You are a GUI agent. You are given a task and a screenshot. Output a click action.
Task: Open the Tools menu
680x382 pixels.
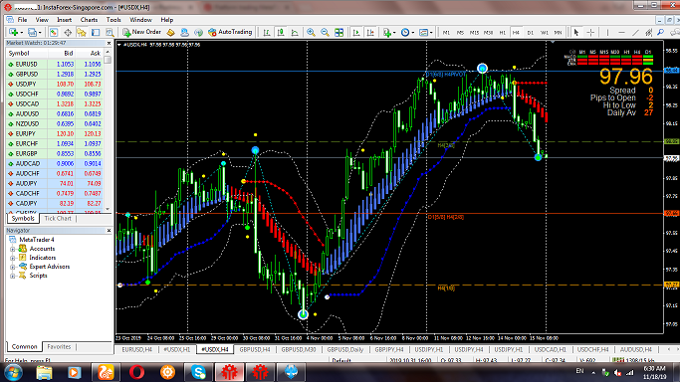113,20
